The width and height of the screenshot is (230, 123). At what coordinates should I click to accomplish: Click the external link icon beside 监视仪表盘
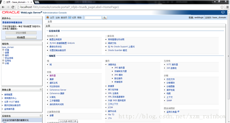pyautogui.click(x=178, y=112)
